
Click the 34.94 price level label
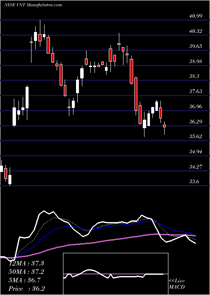pyautogui.click(x=195, y=151)
